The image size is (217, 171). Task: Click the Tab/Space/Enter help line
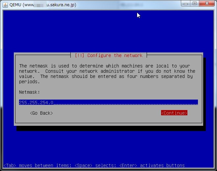(x=94, y=165)
